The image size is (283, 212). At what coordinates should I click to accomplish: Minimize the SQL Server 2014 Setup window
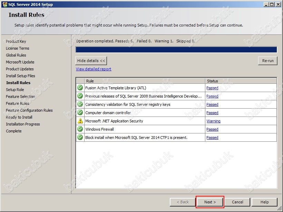pyautogui.click(x=266, y=4)
